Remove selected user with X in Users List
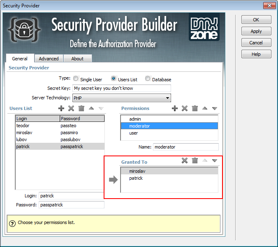278x247 pixels. [71, 108]
